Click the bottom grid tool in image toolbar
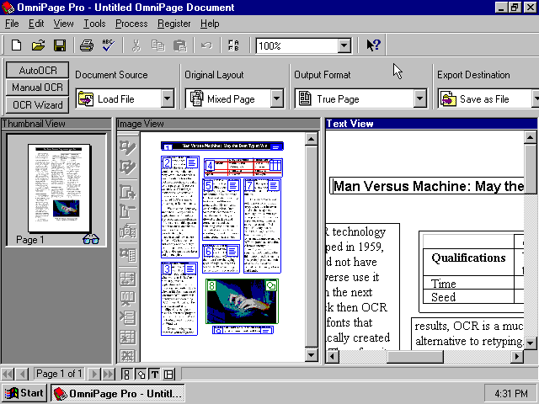The image size is (539, 404). point(127,356)
